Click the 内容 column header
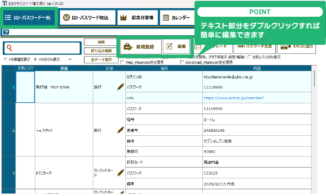 tap(257, 68)
